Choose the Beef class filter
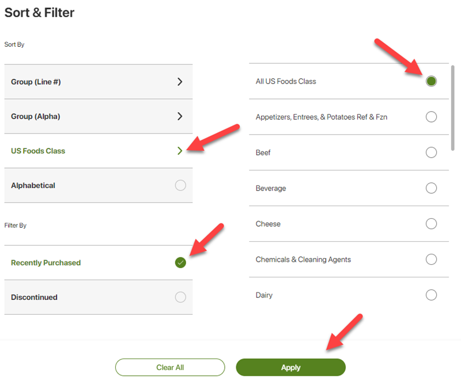 pos(431,153)
